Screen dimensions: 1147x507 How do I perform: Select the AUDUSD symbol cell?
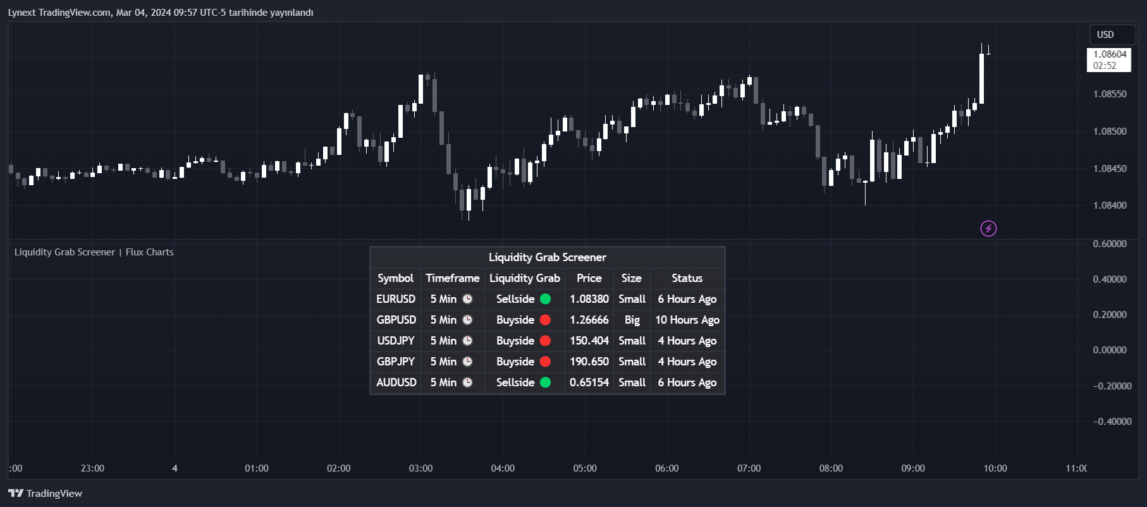[x=396, y=382]
